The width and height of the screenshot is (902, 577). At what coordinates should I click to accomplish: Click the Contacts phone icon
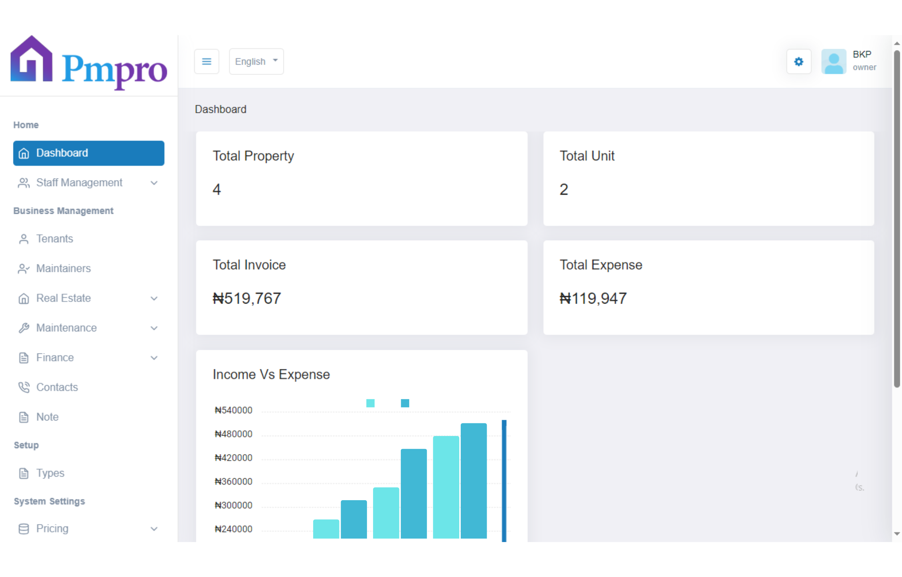point(23,387)
